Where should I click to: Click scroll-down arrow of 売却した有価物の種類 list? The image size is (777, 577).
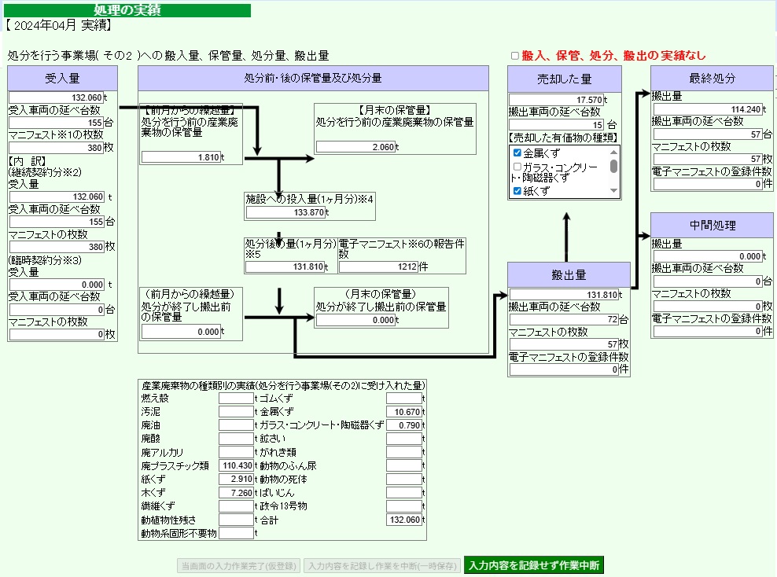(614, 191)
